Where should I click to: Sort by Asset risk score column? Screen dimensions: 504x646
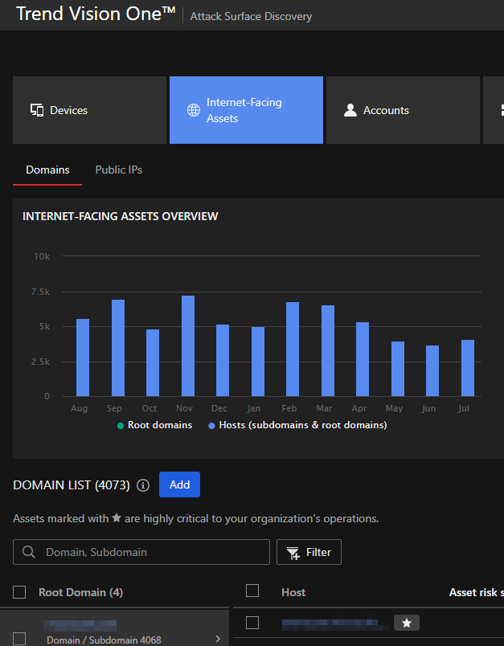point(476,592)
